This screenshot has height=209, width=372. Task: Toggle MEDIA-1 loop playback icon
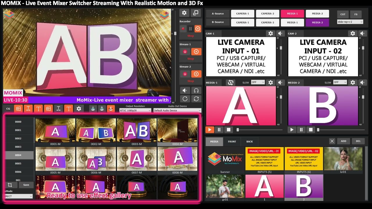[230, 82]
